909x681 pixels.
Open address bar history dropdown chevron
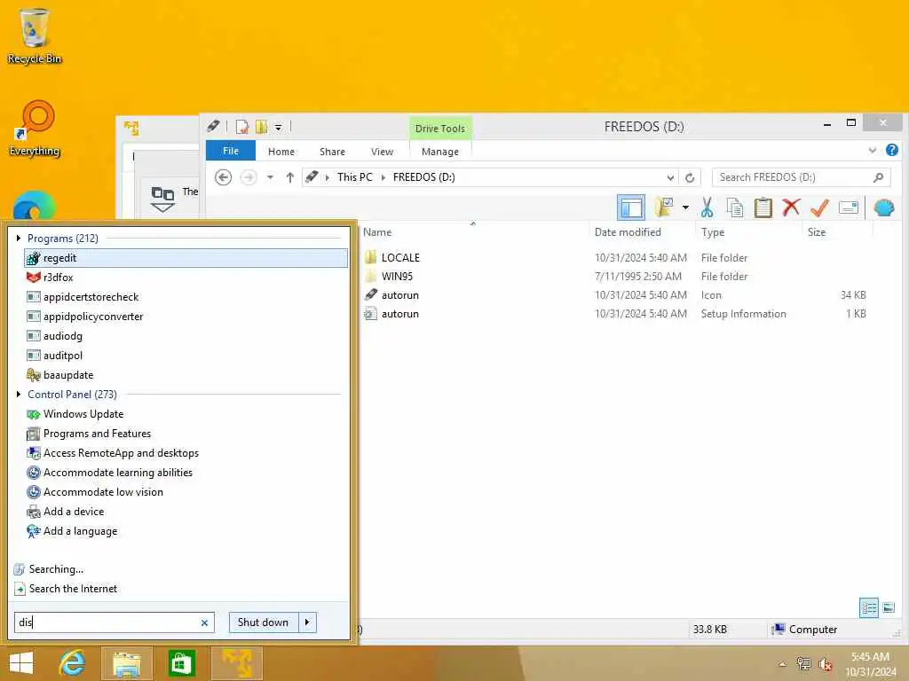click(670, 177)
